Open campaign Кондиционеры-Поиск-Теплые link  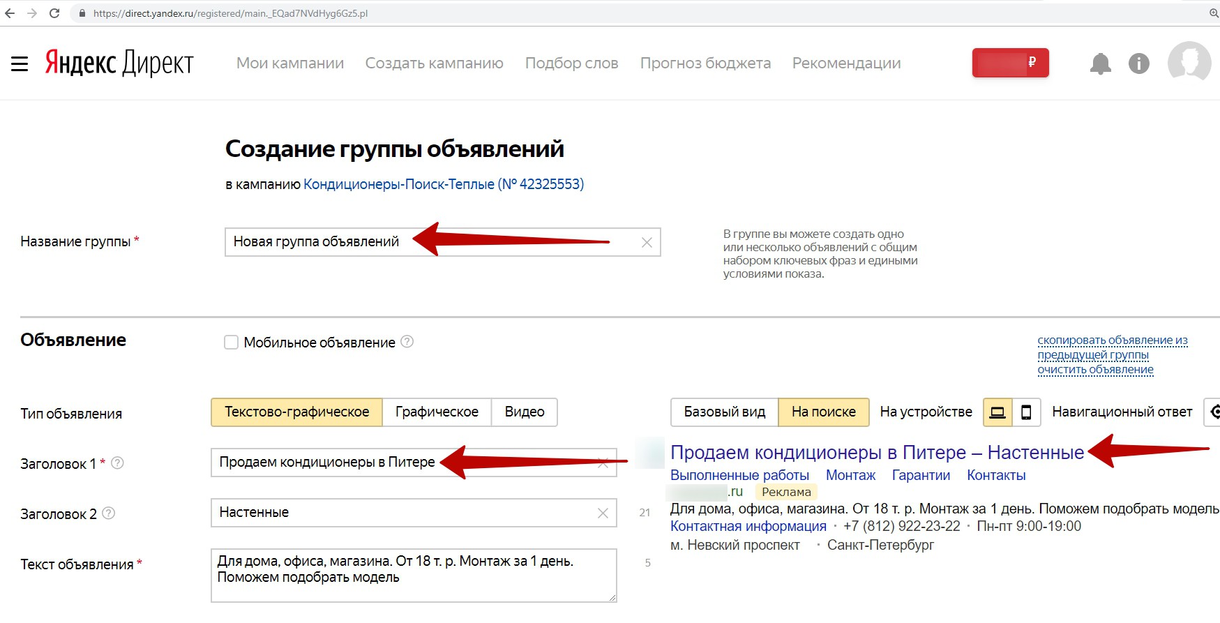[x=444, y=184]
